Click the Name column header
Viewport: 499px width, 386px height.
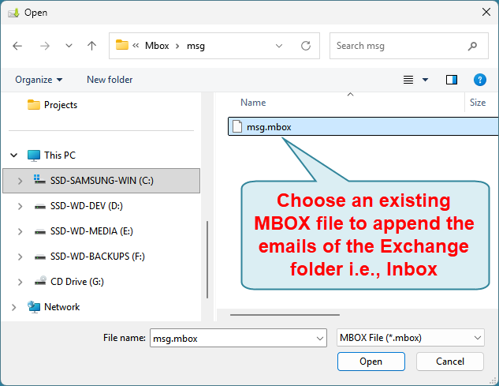point(253,103)
